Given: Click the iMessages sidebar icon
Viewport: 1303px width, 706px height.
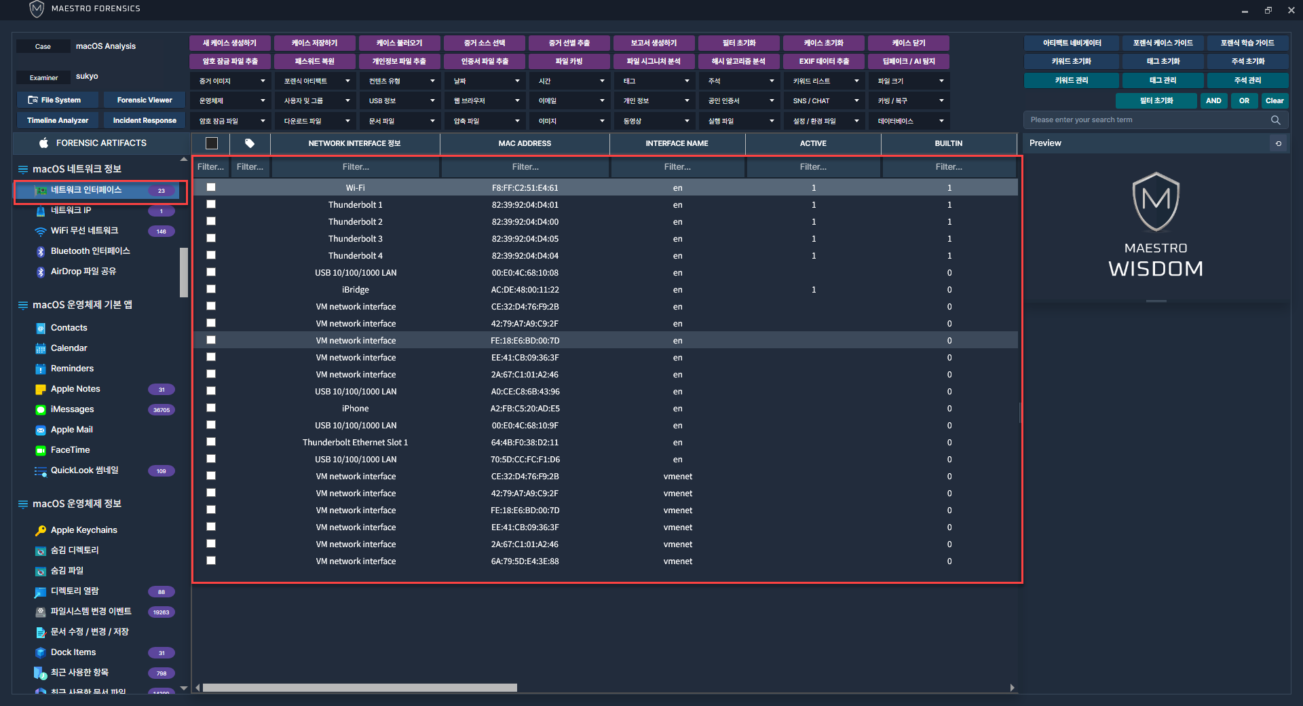Looking at the screenshot, I should [x=41, y=410].
